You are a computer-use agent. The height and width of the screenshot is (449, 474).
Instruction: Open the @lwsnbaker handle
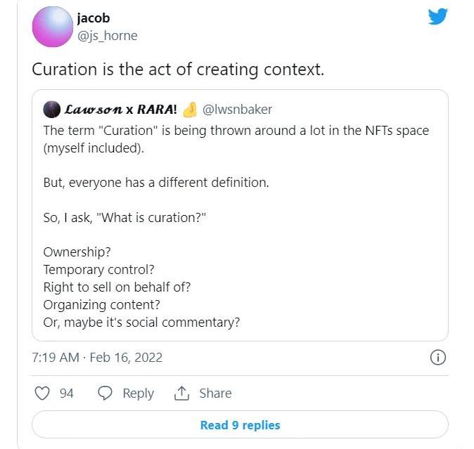click(237, 110)
